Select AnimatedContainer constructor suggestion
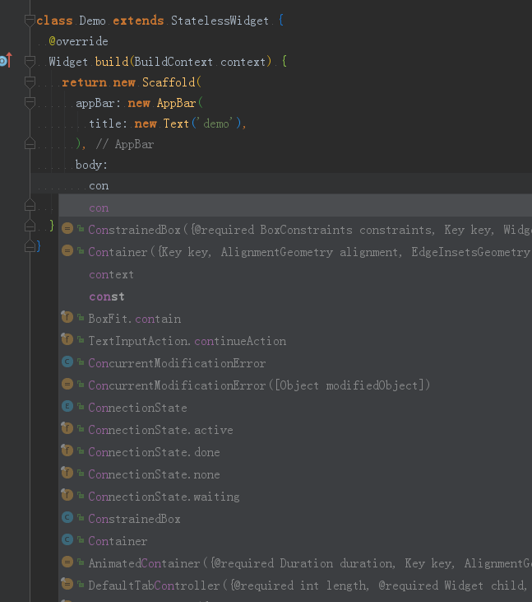The image size is (532, 602). pyautogui.click(x=295, y=563)
